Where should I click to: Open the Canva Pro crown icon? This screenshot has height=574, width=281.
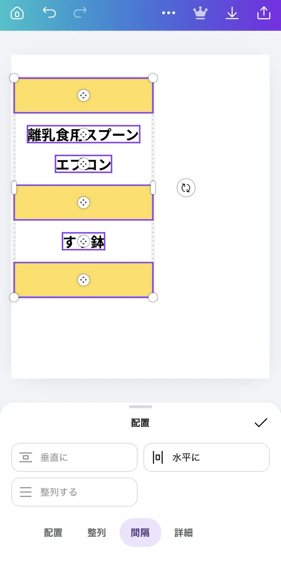[200, 13]
